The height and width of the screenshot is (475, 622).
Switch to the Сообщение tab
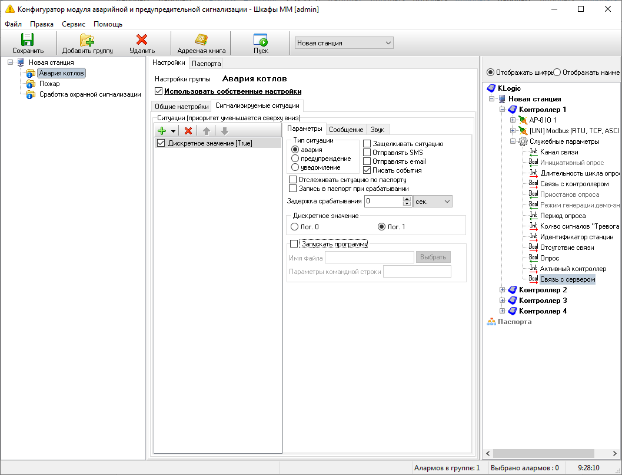346,130
